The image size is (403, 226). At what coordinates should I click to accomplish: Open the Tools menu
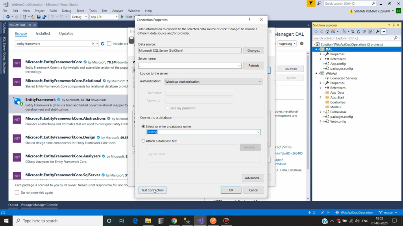tap(93, 11)
